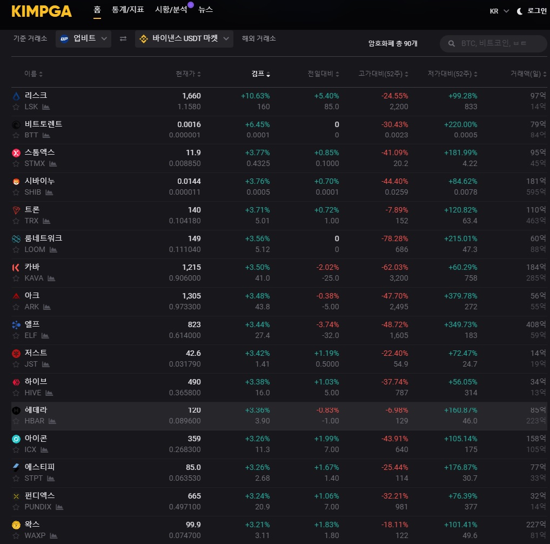This screenshot has width=550, height=544.
Task: Open the 통계/지표 menu
Action: click(x=128, y=10)
